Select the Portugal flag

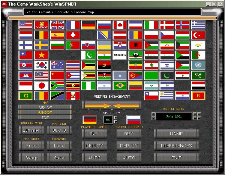coord(73,45)
